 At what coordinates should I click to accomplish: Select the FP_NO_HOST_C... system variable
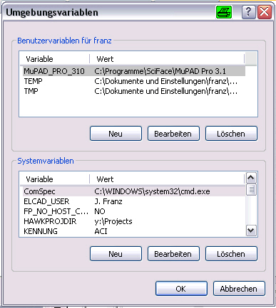point(56,211)
